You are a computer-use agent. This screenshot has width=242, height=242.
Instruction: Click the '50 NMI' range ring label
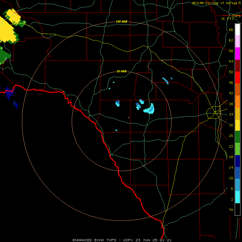pyautogui.click(x=122, y=71)
